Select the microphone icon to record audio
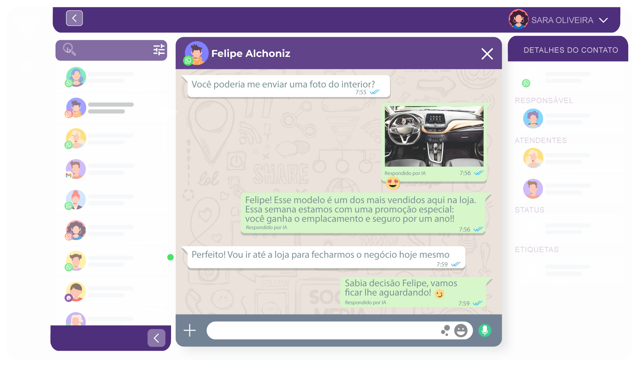The height and width of the screenshot is (367, 639). click(485, 330)
